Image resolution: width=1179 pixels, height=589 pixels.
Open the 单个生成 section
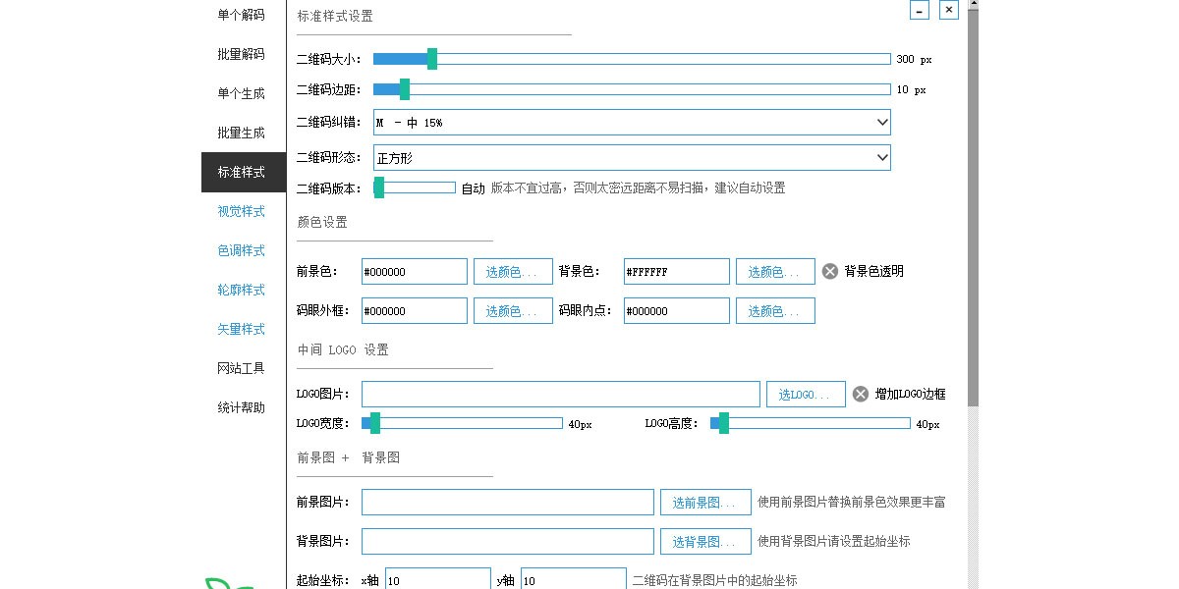[241, 93]
